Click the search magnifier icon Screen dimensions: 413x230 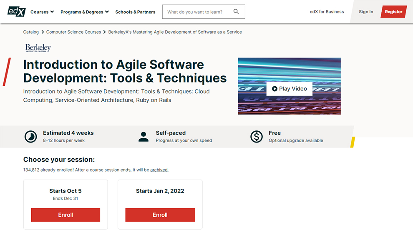point(236,12)
